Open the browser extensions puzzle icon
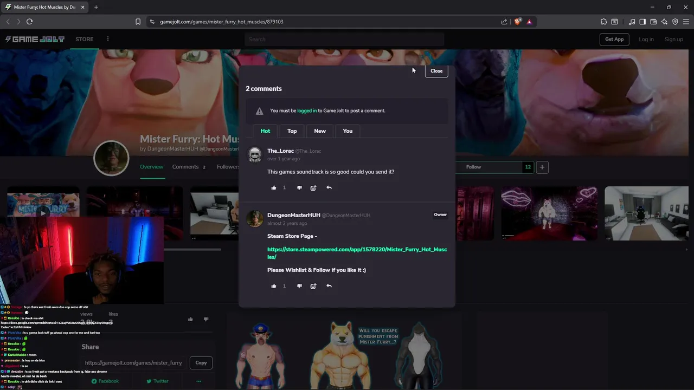This screenshot has width=694, height=390. point(603,22)
